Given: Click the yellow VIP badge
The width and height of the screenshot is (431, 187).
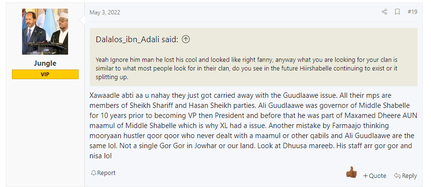Looking at the screenshot, I should click(x=45, y=74).
